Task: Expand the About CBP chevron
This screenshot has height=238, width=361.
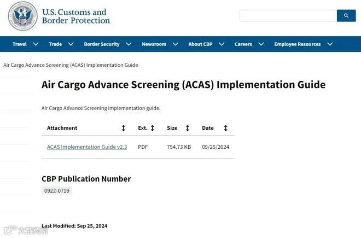Action: point(222,44)
